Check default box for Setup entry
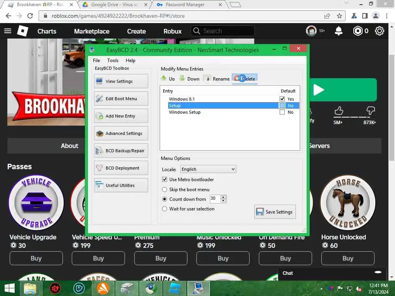395x296 pixels. (282, 106)
